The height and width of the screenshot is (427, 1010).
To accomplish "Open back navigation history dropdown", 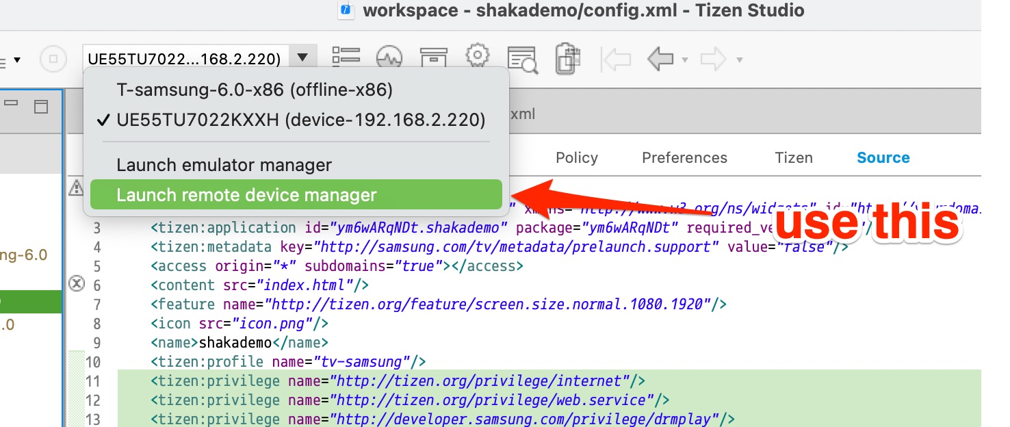I will pyautogui.click(x=685, y=60).
